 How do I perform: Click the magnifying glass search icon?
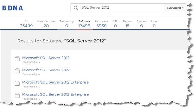[x=76, y=8]
